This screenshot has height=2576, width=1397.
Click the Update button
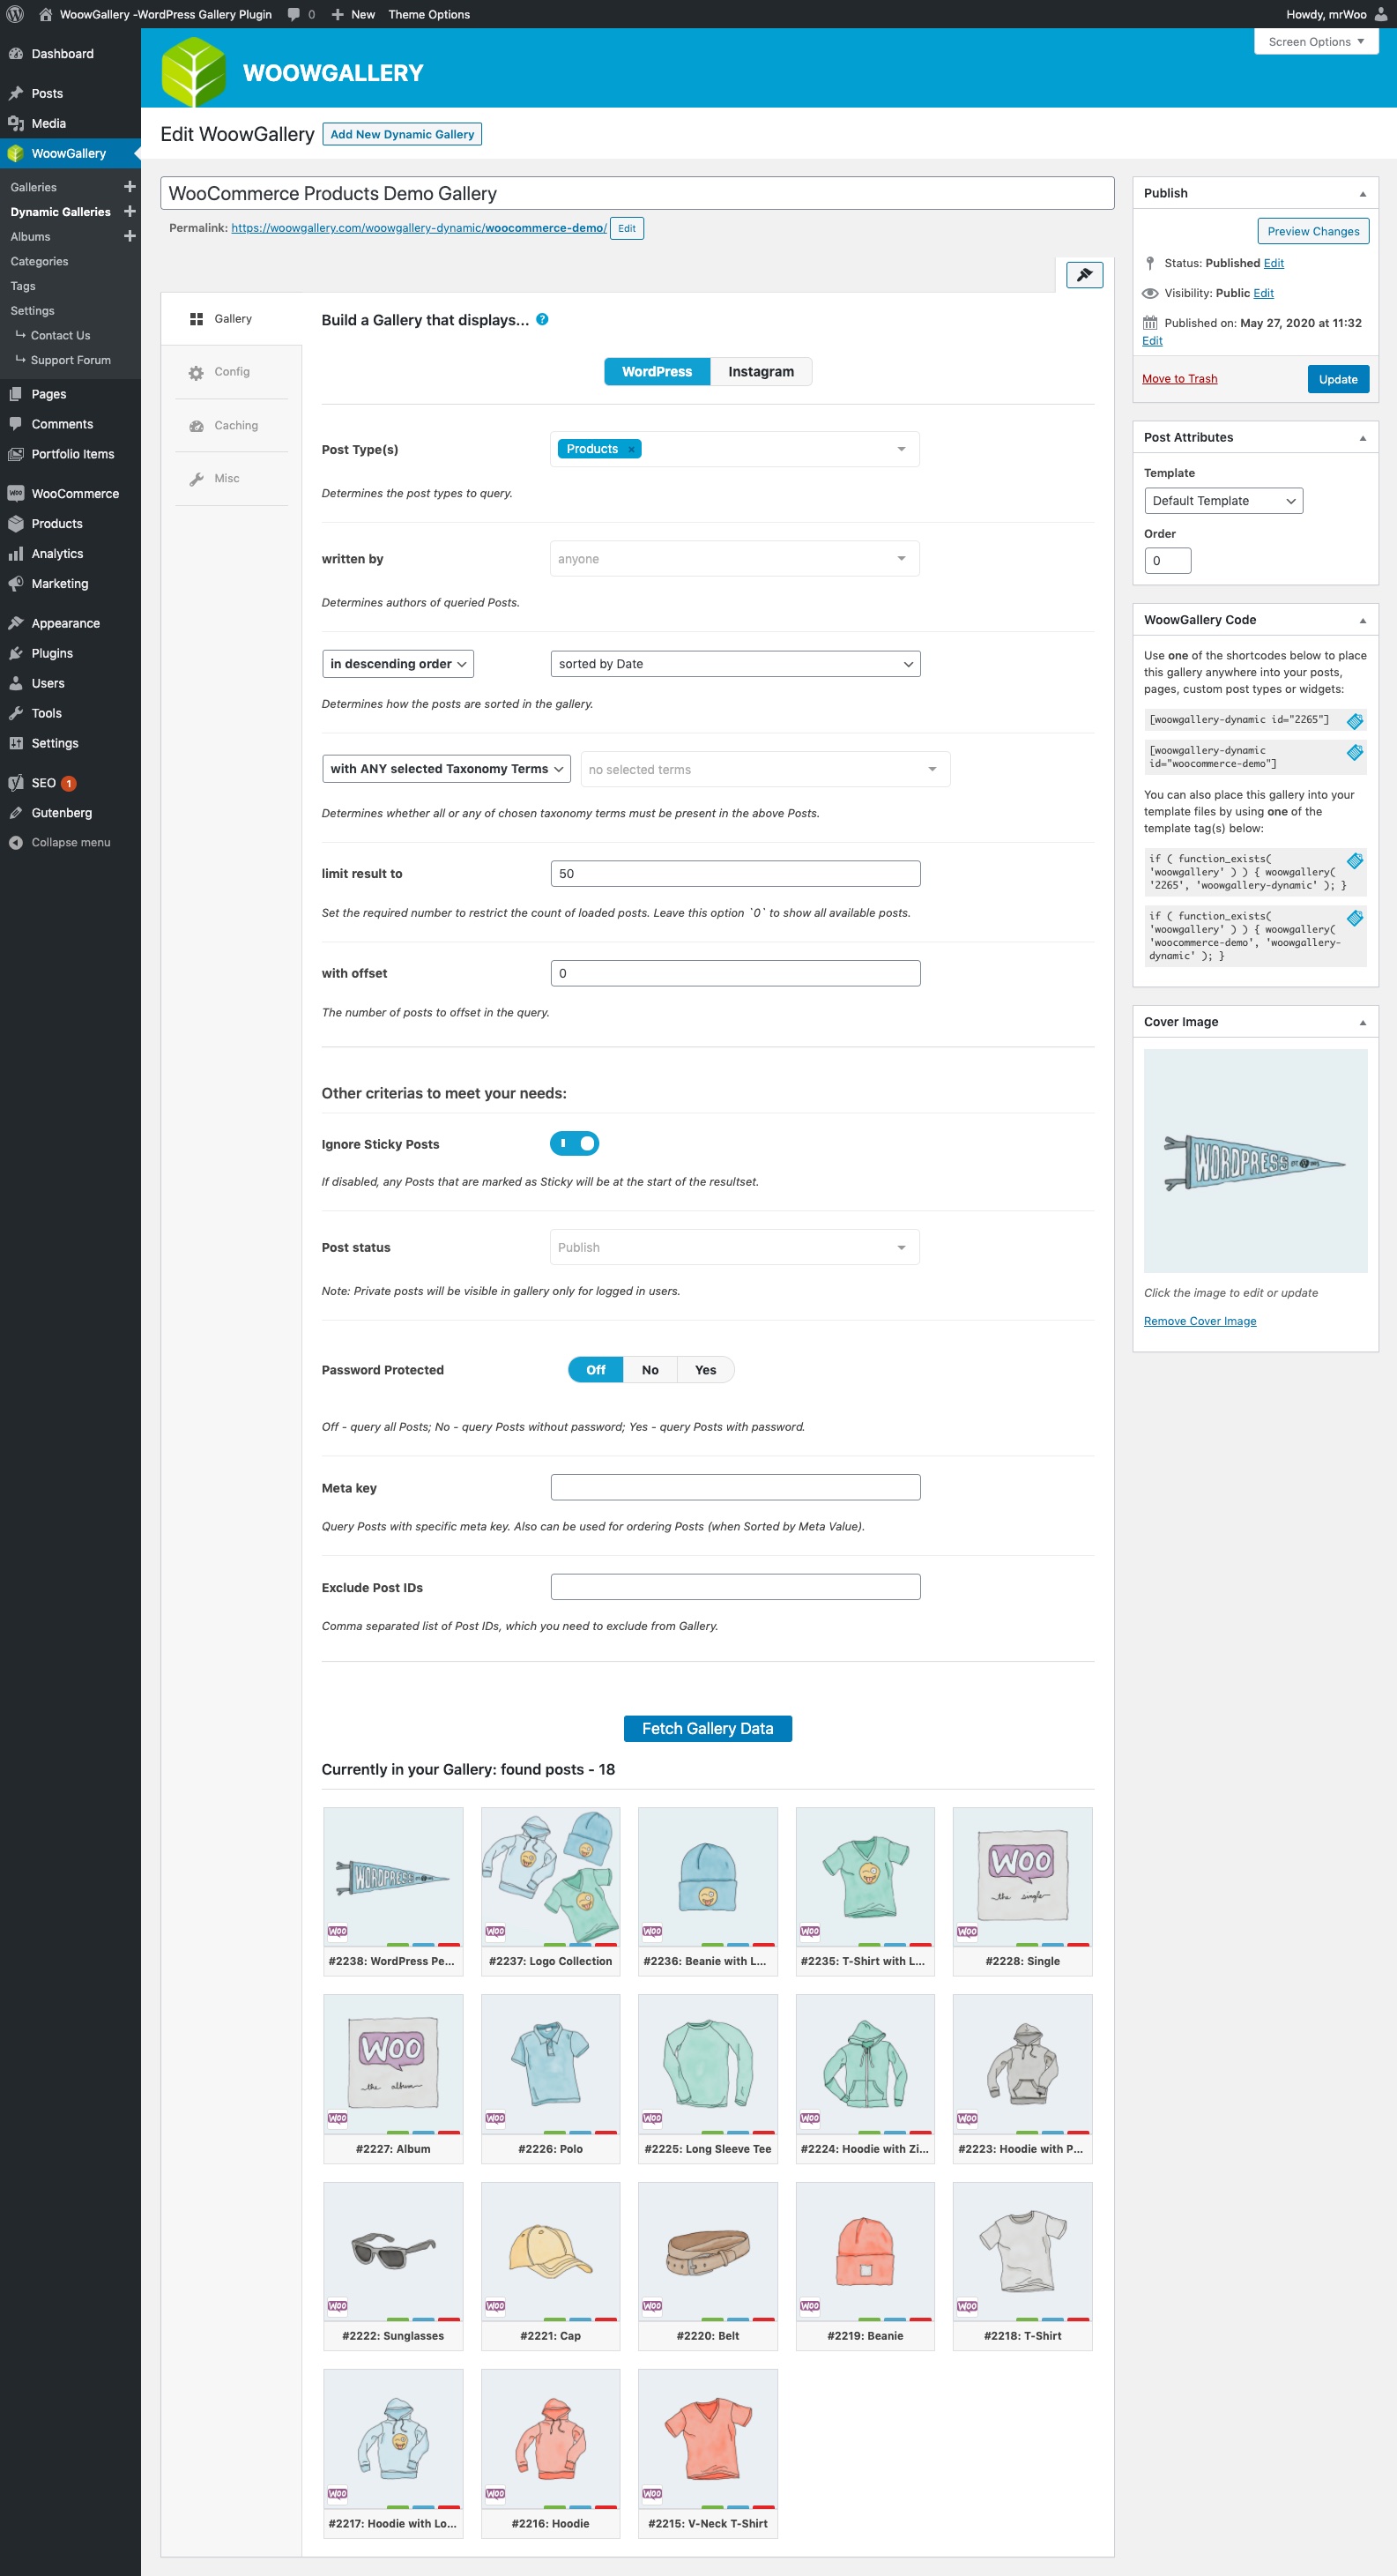(x=1338, y=379)
